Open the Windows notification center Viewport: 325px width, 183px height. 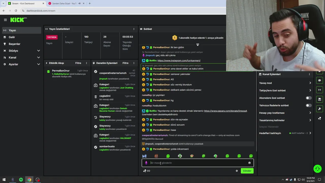[x=320, y=180]
